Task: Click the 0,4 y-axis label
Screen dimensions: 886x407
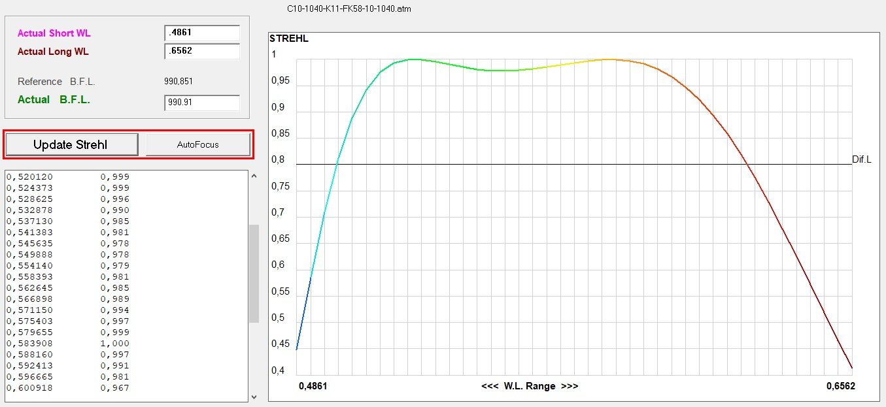Action: [278, 371]
